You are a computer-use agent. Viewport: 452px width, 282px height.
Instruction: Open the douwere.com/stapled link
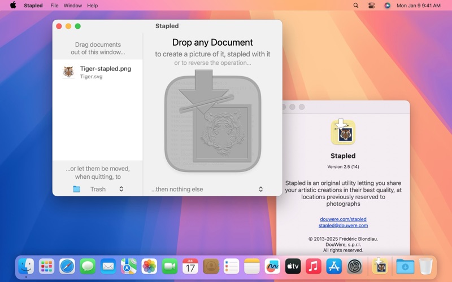tap(343, 219)
